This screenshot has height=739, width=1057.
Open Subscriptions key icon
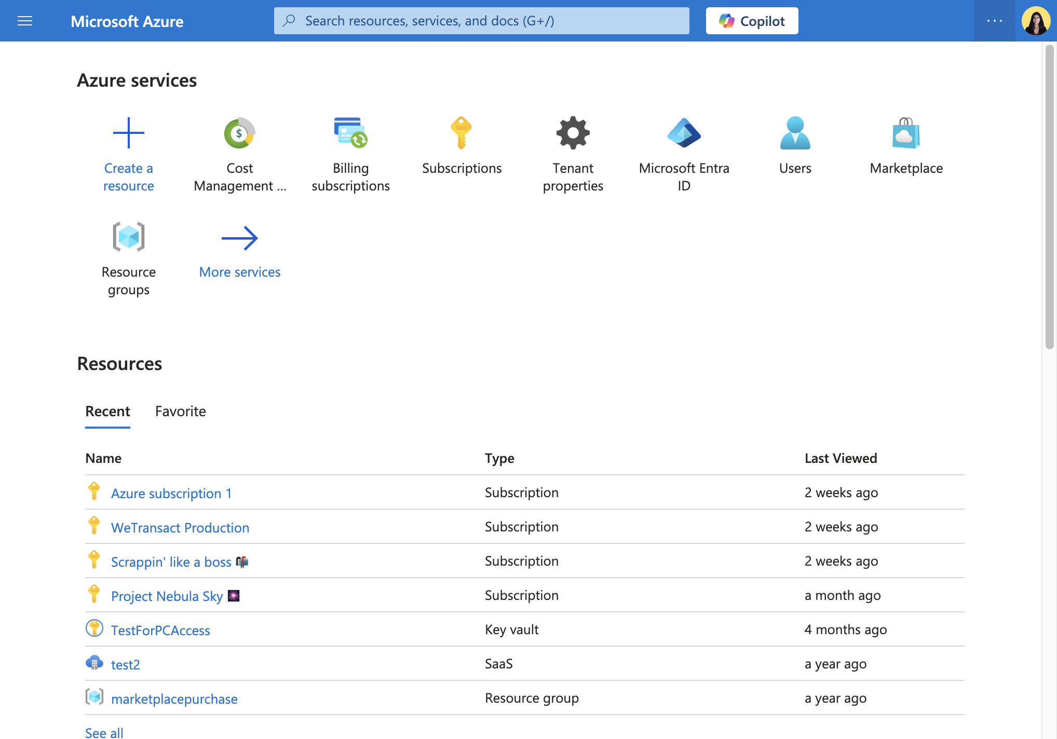(461, 133)
